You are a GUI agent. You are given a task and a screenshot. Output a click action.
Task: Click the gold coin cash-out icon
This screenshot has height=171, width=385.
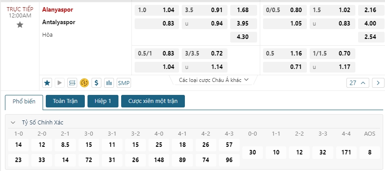[84, 83]
